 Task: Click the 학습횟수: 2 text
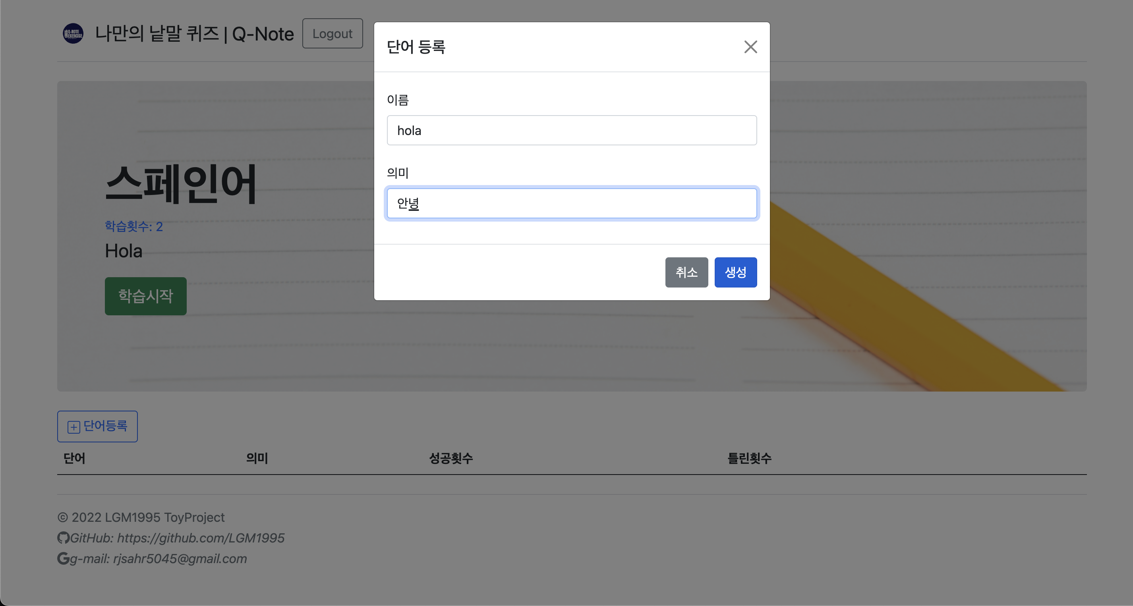click(x=134, y=226)
